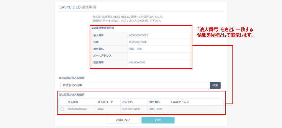Image resolution: width=282 pixels, height=128 pixels.
Task: Click the empty メールアドレス value cell
Action: [159, 56]
